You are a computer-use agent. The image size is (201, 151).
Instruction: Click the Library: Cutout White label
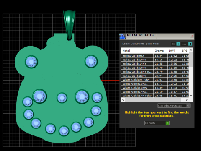(x=141, y=44)
